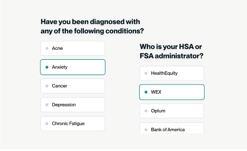This screenshot has width=247, height=151.
Task: Click the Bank of America option label
Action: 168,129
